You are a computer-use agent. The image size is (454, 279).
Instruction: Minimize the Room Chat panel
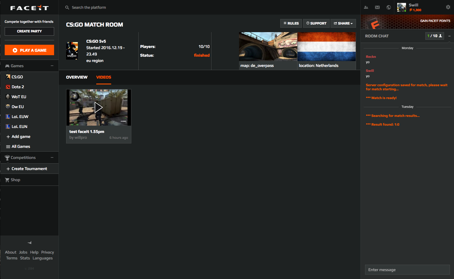coord(449,36)
